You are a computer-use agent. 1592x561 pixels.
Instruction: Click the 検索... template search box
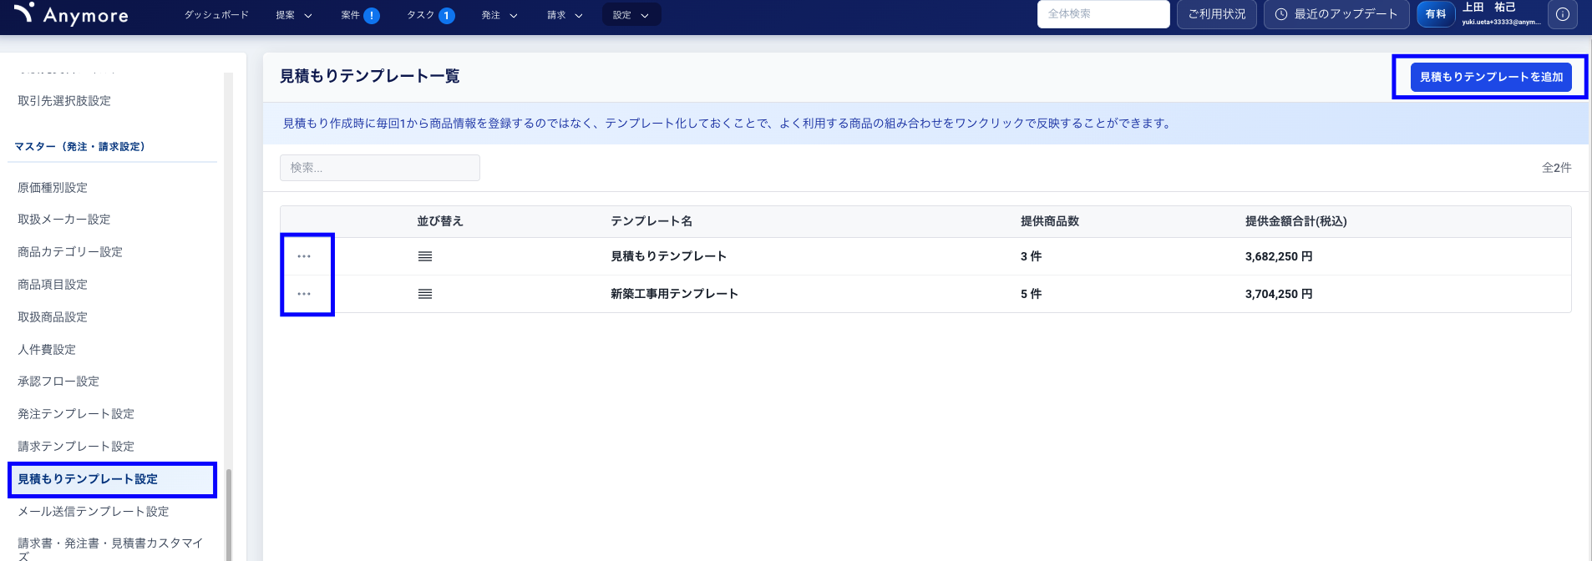coord(380,168)
